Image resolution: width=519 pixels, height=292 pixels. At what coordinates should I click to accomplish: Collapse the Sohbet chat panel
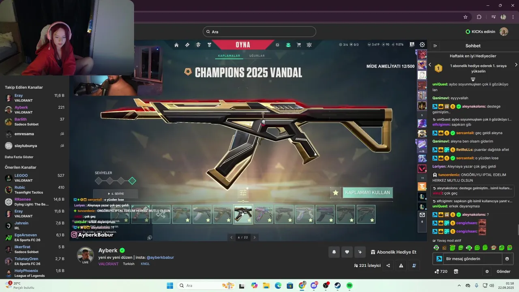(x=435, y=46)
